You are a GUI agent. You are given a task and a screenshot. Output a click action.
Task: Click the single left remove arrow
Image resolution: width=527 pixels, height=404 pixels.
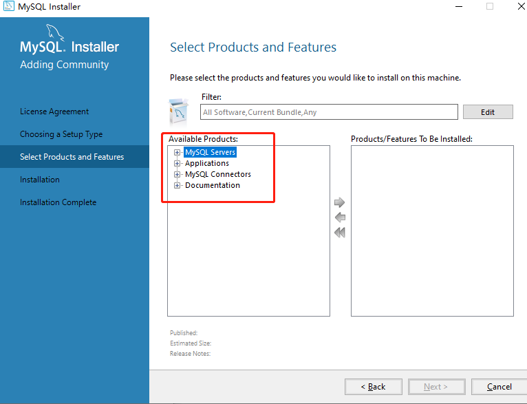(x=339, y=217)
